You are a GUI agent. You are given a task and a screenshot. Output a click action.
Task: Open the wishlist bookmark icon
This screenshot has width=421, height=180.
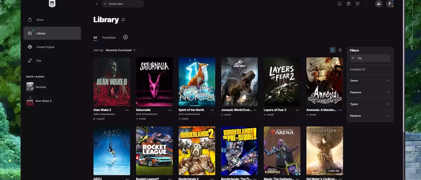coord(340,4)
